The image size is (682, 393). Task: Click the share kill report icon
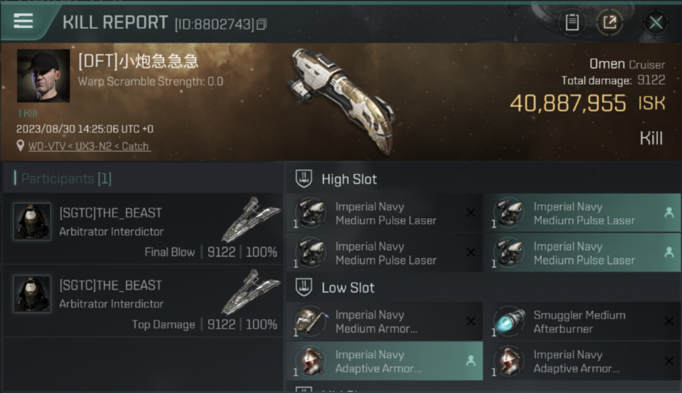[610, 22]
